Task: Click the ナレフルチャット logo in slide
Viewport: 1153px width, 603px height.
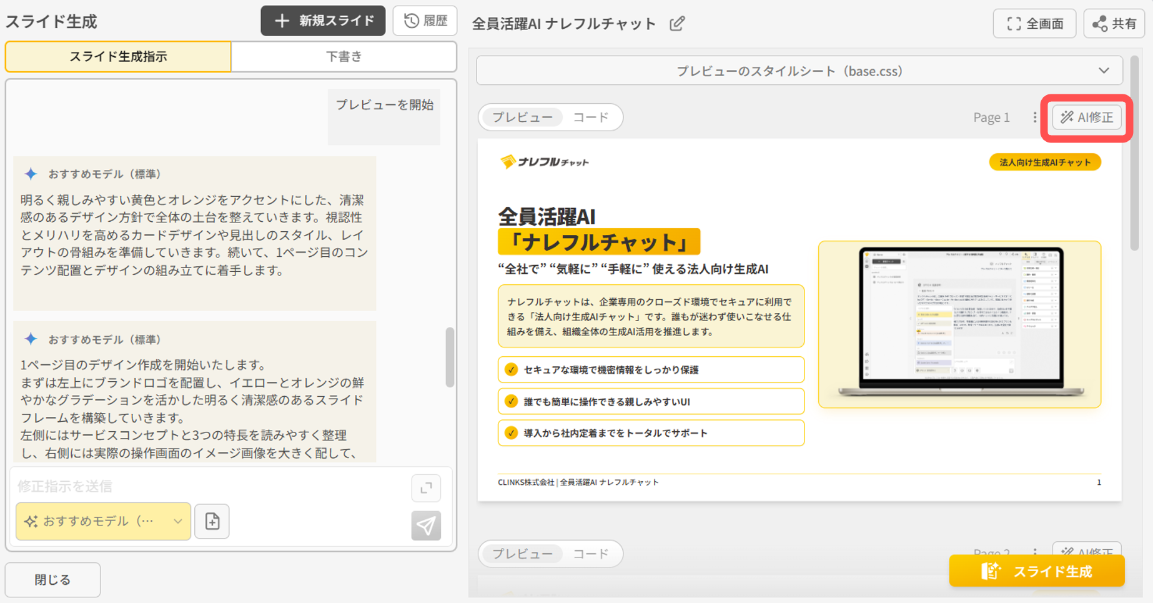Action: pos(544,162)
